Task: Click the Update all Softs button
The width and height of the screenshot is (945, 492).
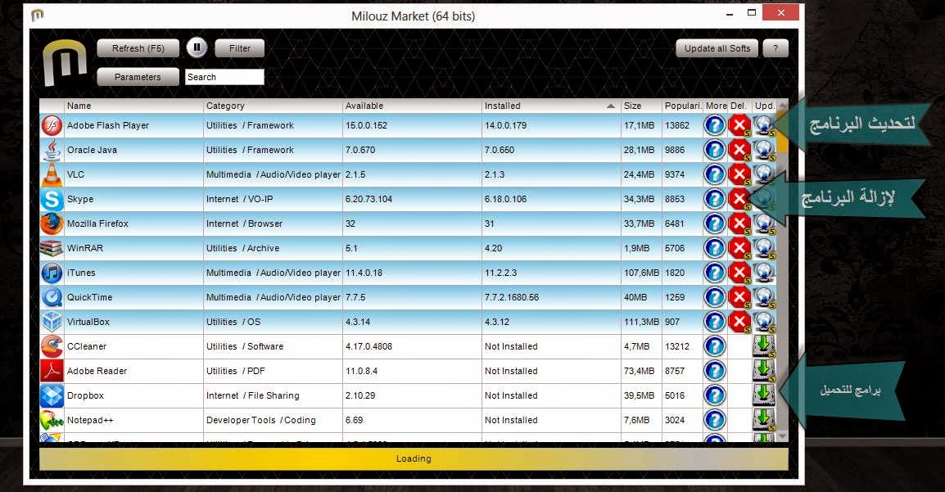Action: (x=717, y=48)
